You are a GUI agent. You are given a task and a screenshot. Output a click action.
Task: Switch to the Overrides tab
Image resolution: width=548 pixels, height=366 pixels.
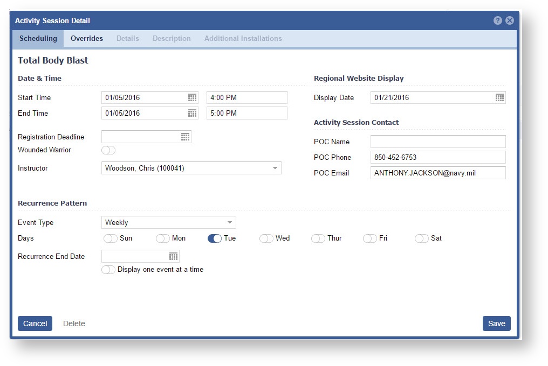[x=87, y=39]
